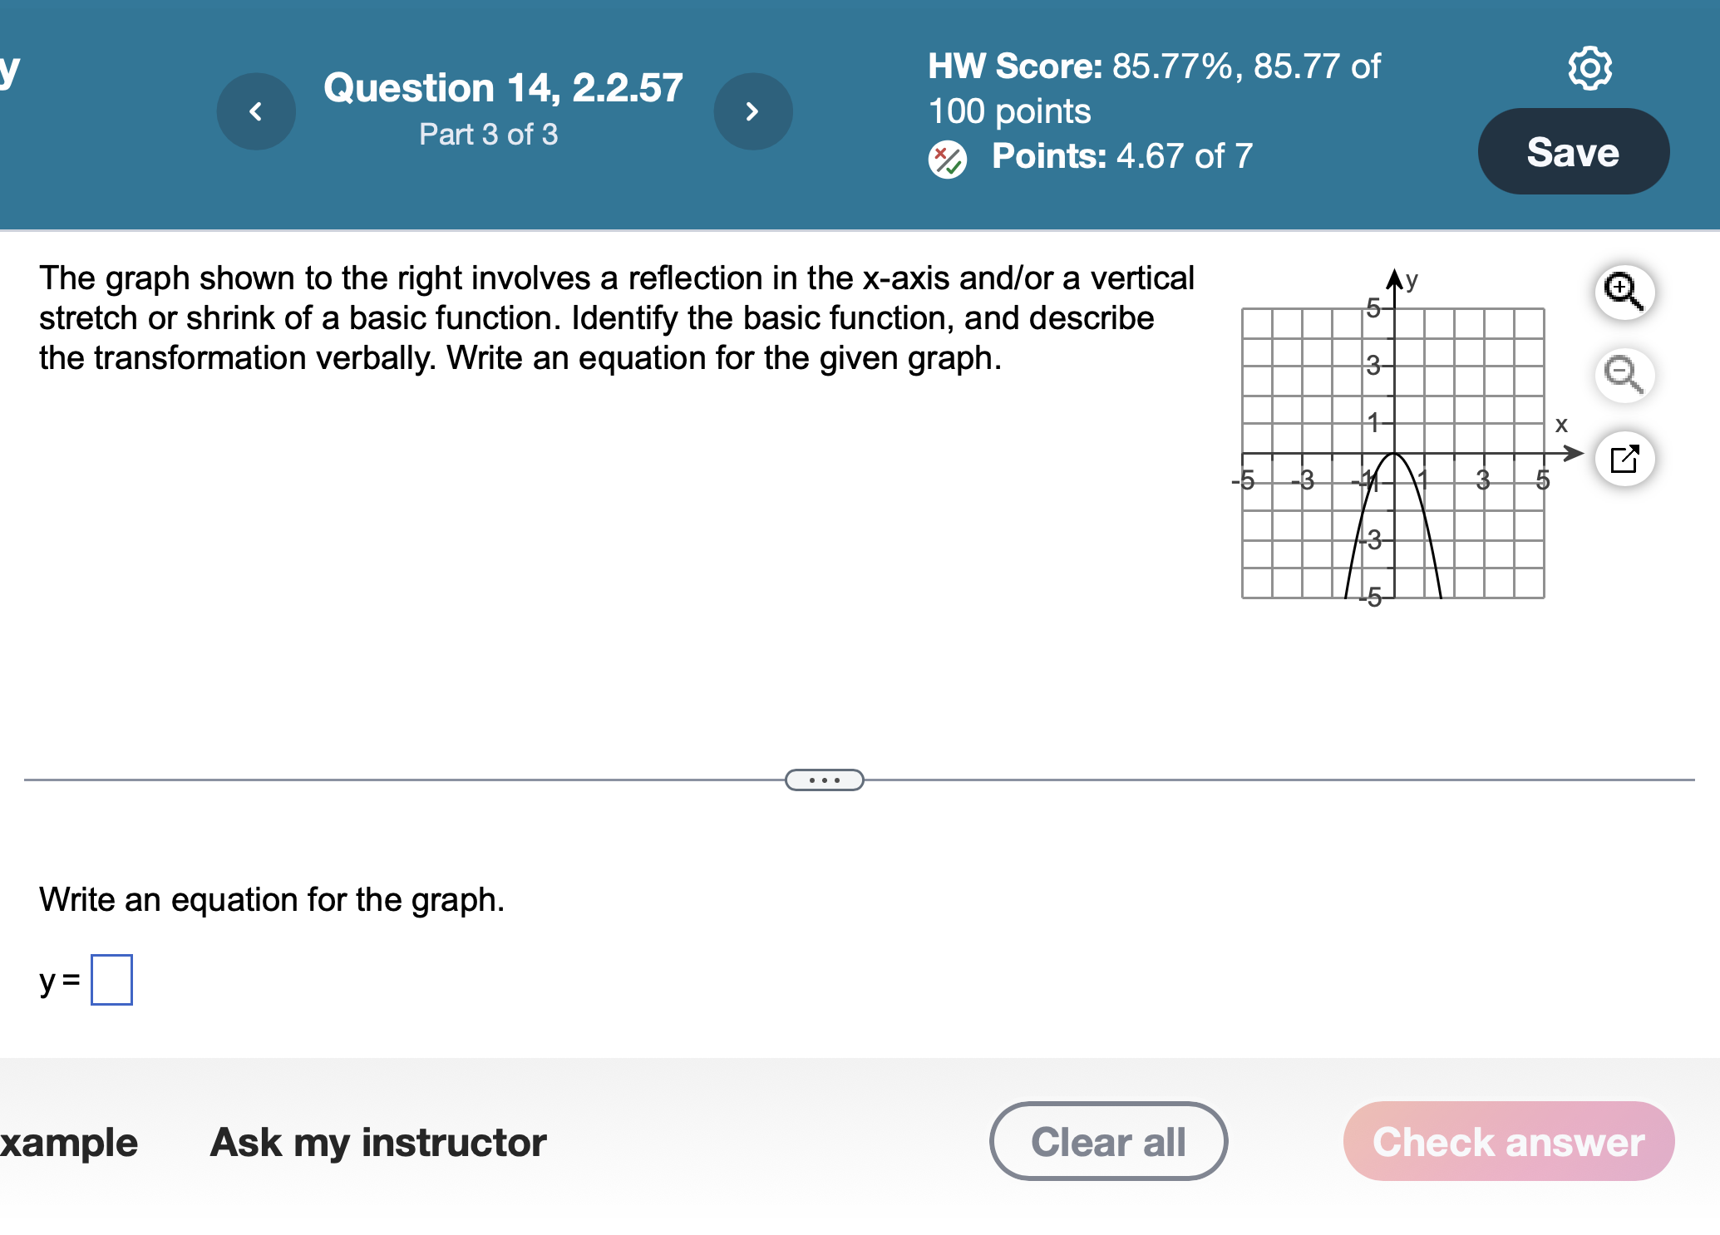
Task: Save your current progress
Action: (1573, 151)
